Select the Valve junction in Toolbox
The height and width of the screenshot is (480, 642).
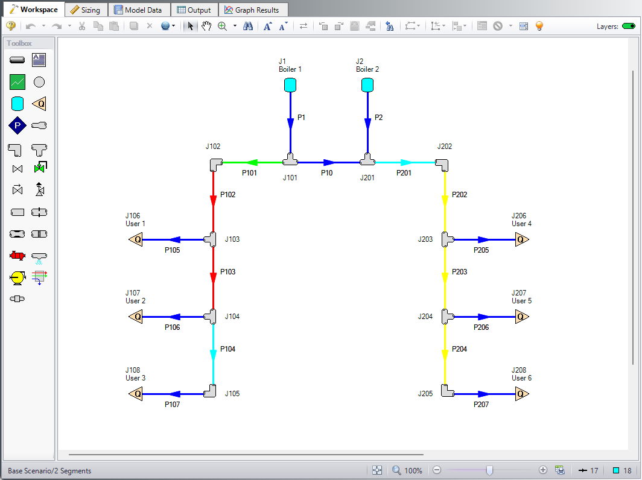pyautogui.click(x=17, y=169)
